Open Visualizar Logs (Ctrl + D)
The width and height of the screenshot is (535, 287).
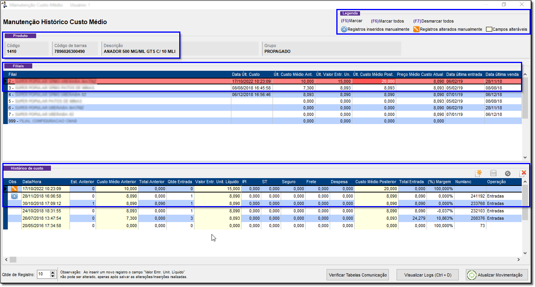tap(427, 275)
